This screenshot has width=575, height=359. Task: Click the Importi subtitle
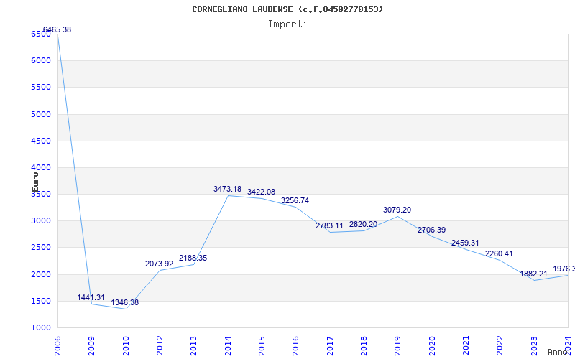pos(287,24)
